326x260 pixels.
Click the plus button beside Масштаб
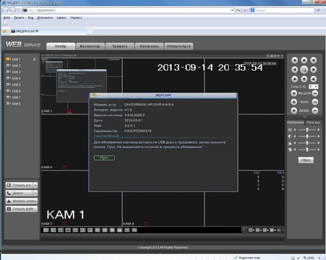click(294, 94)
